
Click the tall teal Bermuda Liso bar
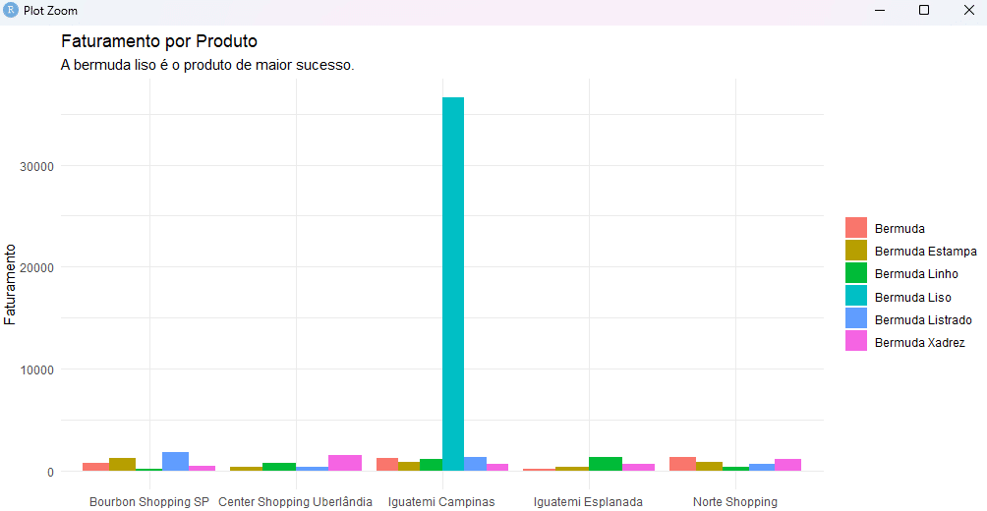453,284
